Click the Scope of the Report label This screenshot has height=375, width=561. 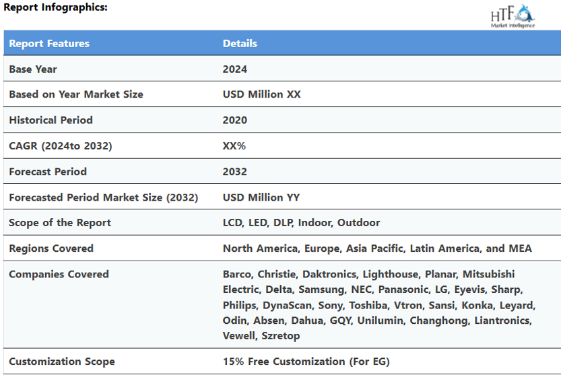(60, 223)
